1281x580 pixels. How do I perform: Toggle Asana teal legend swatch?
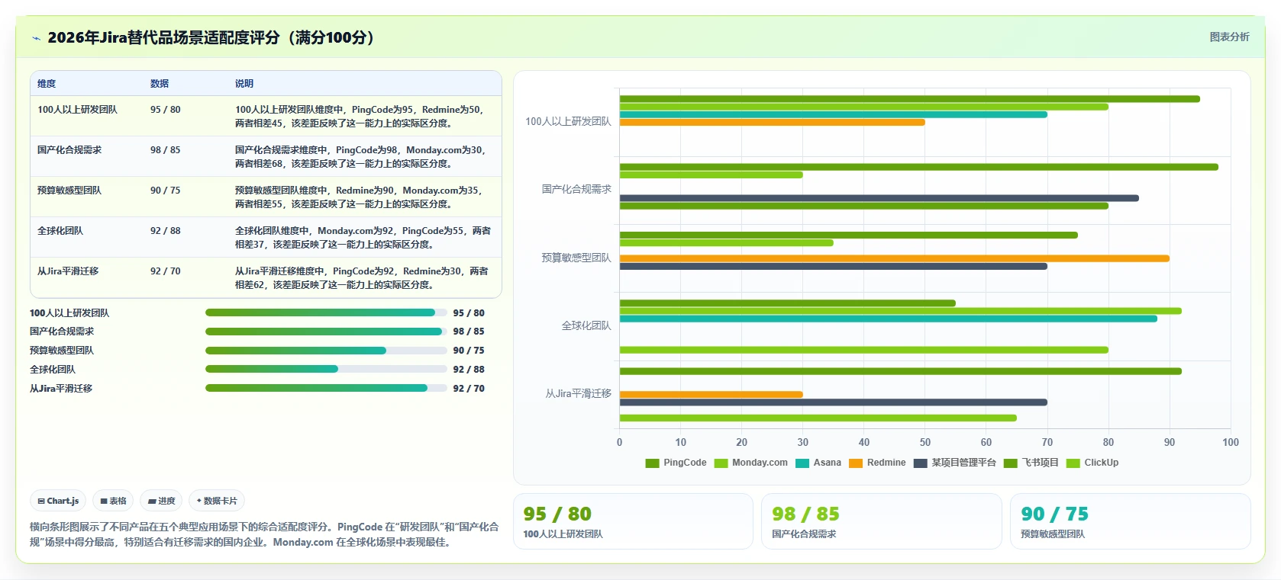pyautogui.click(x=802, y=463)
